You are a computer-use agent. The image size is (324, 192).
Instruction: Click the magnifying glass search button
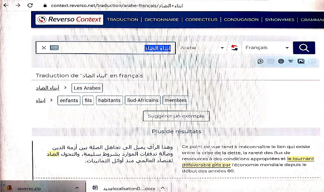point(304,48)
